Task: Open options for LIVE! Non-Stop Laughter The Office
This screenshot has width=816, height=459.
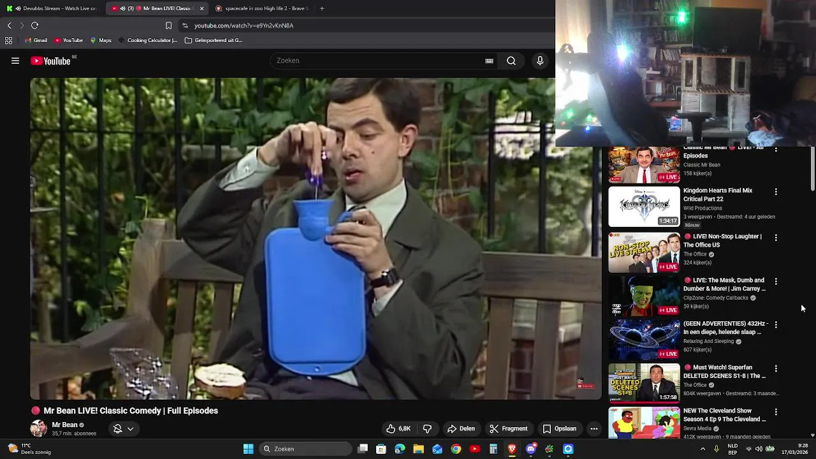Action: pos(776,237)
